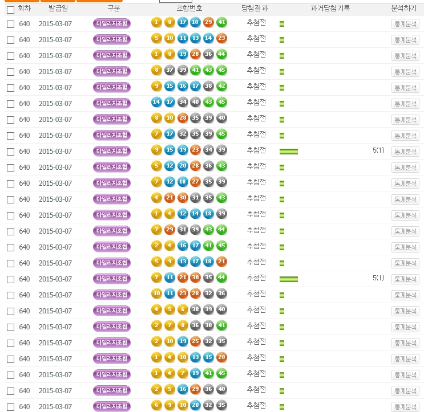Click the small green record marker in the 14-17-34-40-43-45 row
Viewport: 424px width, 412px height.
coord(282,104)
